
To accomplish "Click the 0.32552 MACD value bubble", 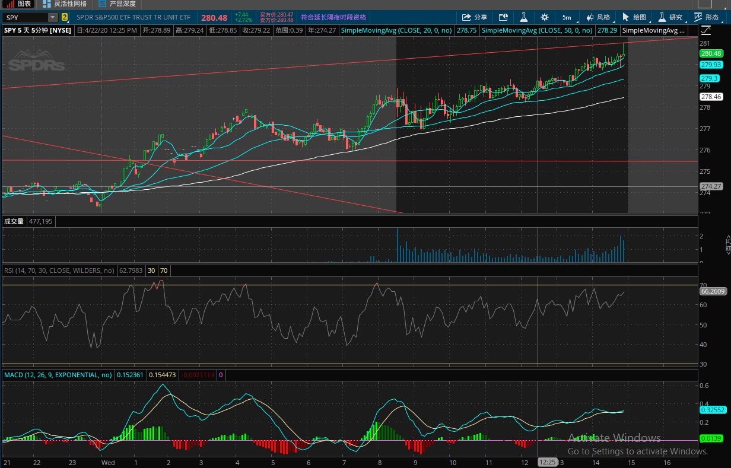I will (x=713, y=409).
